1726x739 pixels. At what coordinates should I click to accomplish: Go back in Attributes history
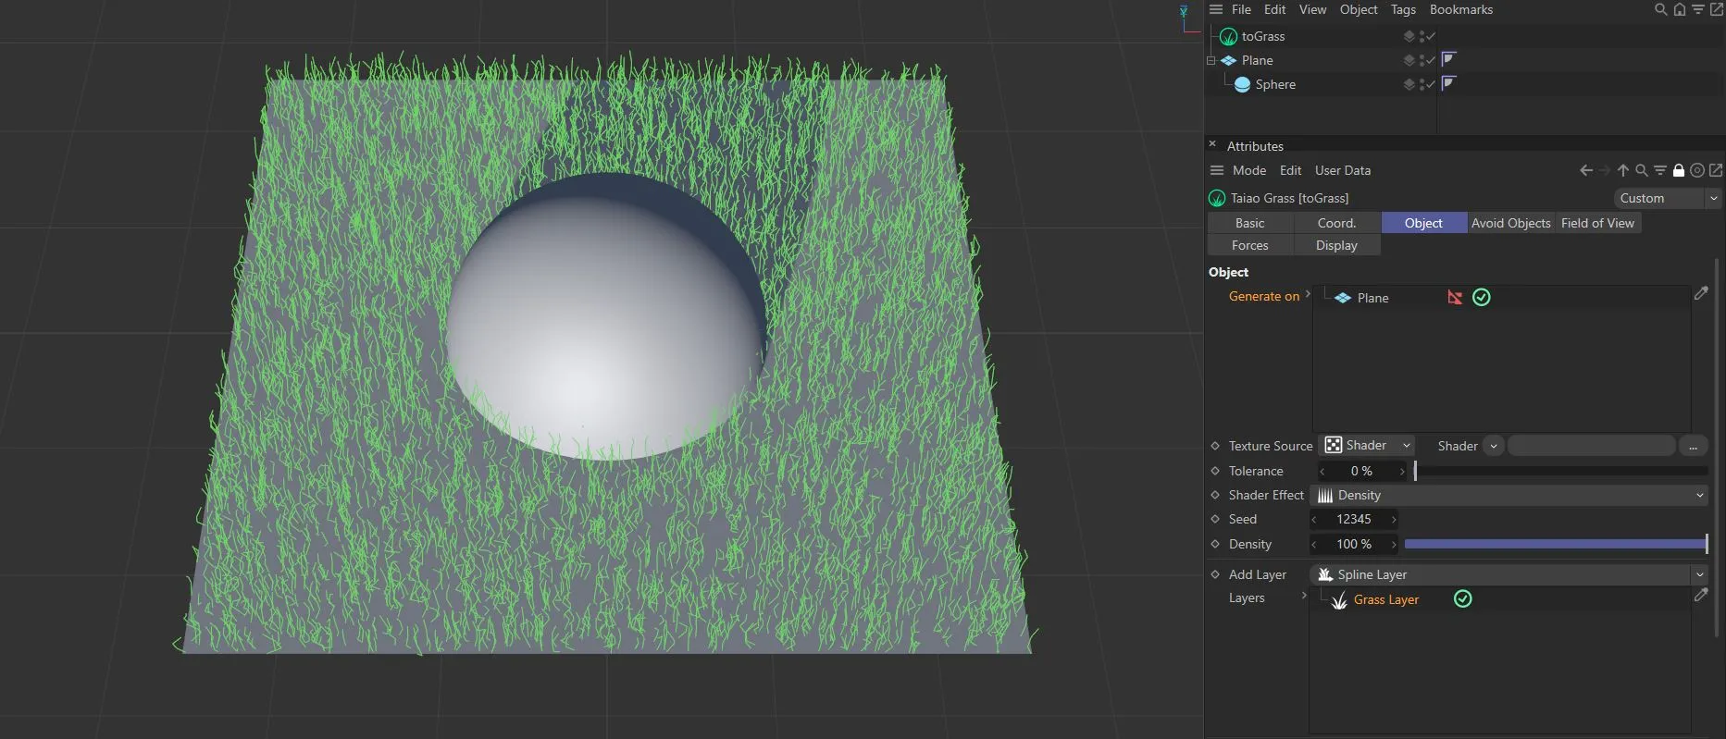click(x=1586, y=170)
